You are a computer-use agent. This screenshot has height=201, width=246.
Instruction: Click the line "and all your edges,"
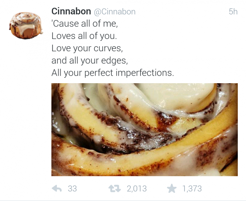coord(90,60)
